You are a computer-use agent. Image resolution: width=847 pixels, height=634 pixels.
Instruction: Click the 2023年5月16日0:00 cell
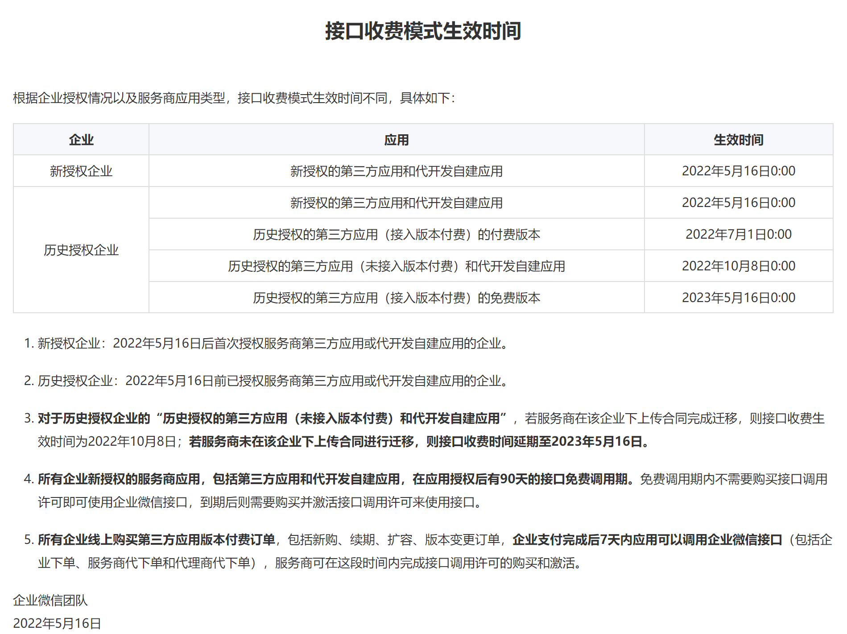click(739, 298)
